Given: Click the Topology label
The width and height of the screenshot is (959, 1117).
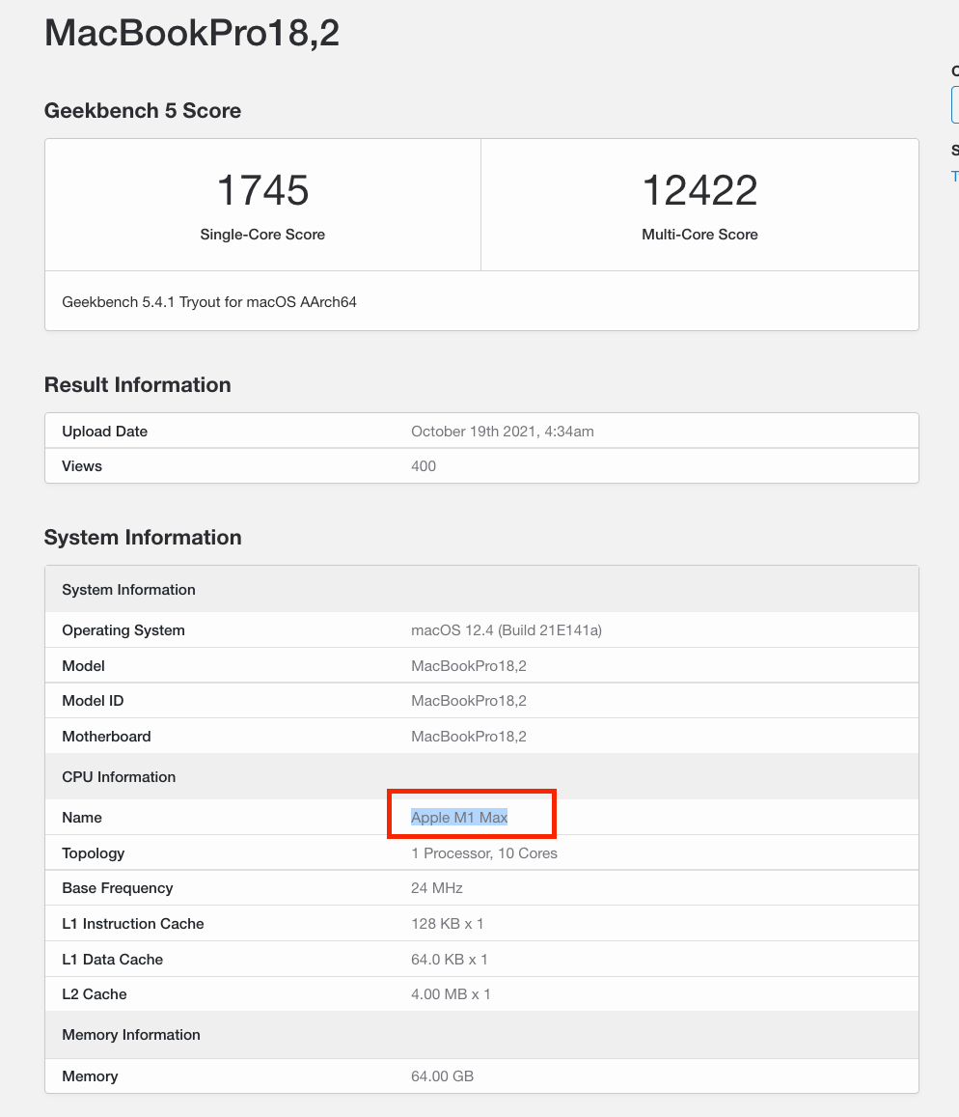Looking at the screenshot, I should click(94, 853).
